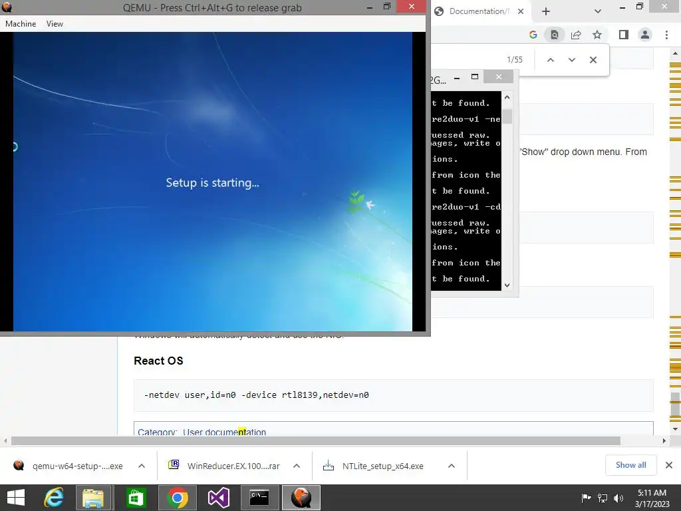Go to previous find result

pos(550,60)
